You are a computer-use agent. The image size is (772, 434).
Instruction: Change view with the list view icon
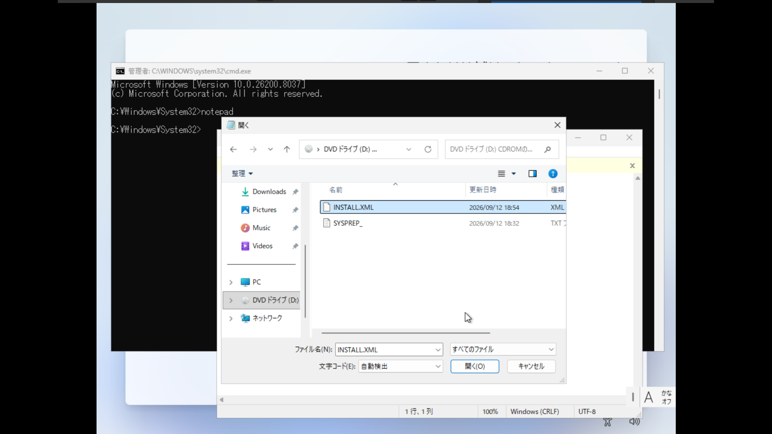(501, 173)
